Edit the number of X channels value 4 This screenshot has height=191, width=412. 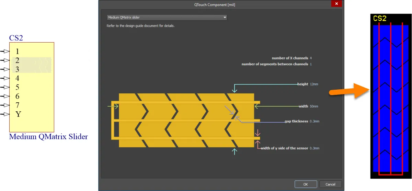pyautogui.click(x=310, y=58)
